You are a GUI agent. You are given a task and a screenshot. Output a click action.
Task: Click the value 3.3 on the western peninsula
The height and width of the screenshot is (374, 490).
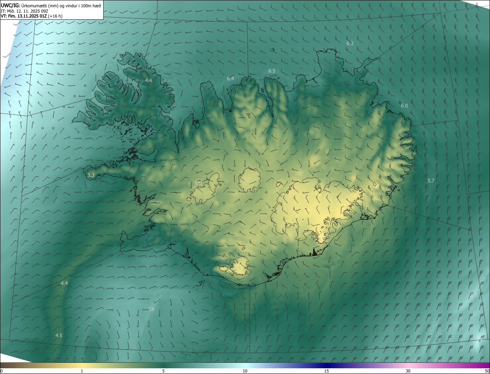coord(91,175)
